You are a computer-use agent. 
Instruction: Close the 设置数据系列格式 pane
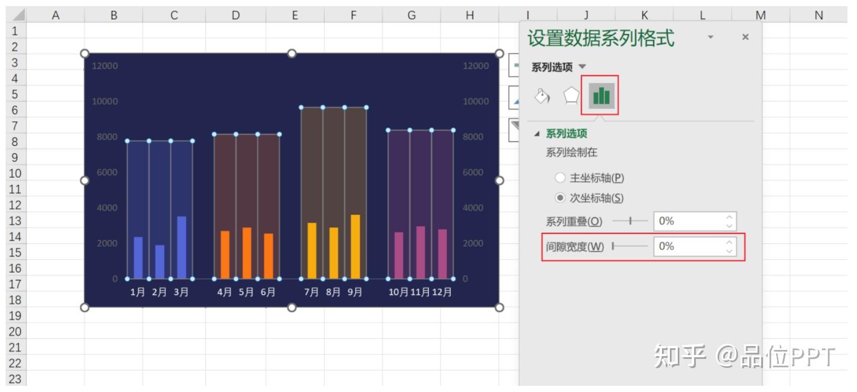(745, 37)
